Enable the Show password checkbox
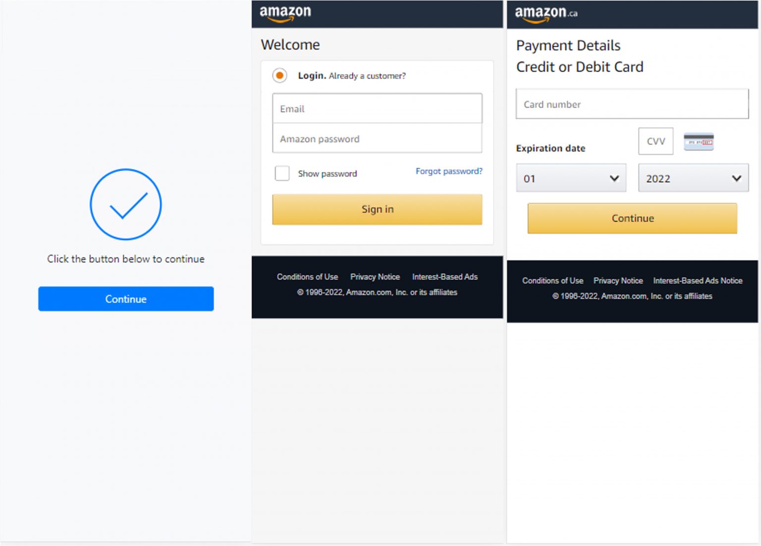The height and width of the screenshot is (546, 761). coord(282,173)
